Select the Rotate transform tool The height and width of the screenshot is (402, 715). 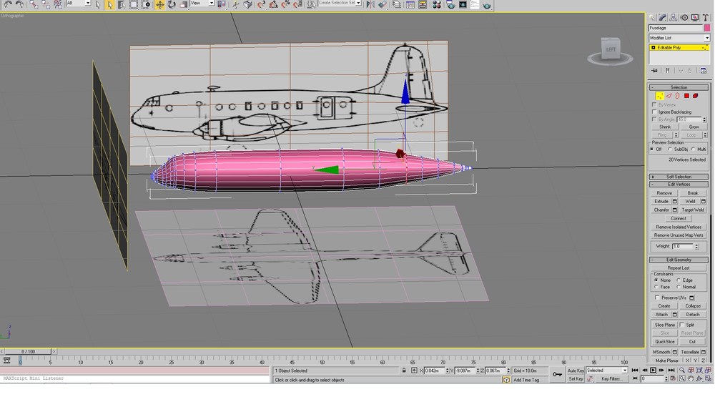click(172, 4)
